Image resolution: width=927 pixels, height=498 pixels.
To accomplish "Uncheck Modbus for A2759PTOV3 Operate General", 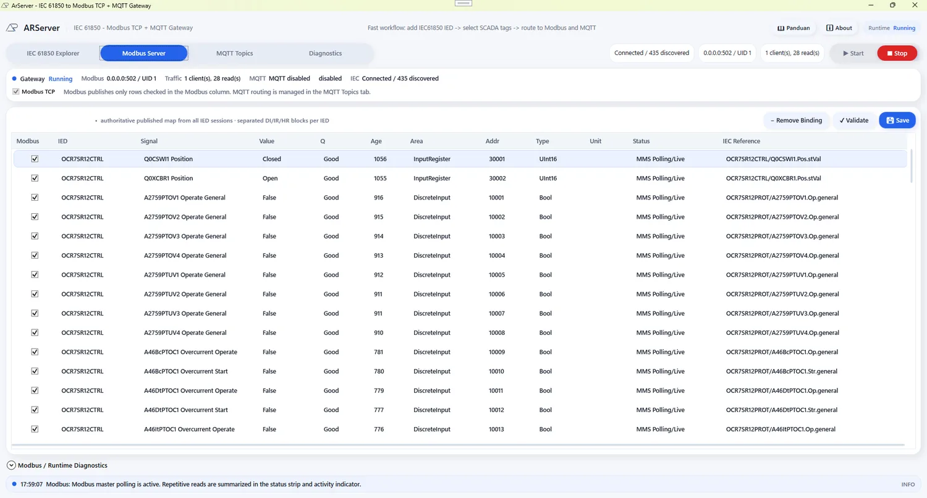I will click(35, 236).
